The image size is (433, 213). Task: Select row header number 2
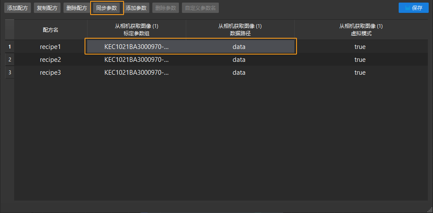[10, 59]
